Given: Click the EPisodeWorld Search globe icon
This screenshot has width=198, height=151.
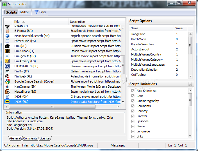Looking at the screenshot, I should (x=7, y=36).
